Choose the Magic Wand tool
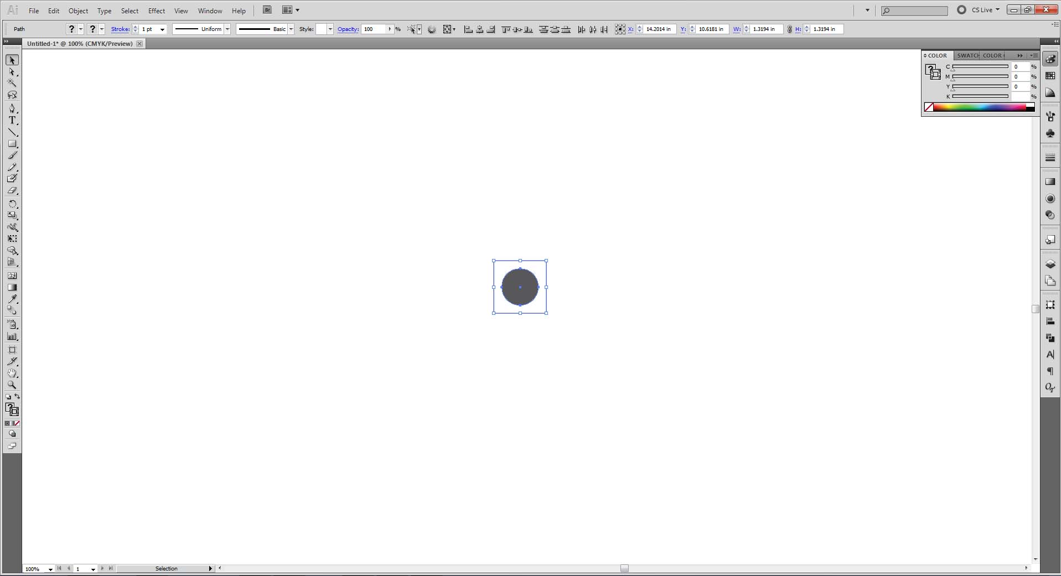Viewport: 1061px width, 576px height. (x=12, y=83)
